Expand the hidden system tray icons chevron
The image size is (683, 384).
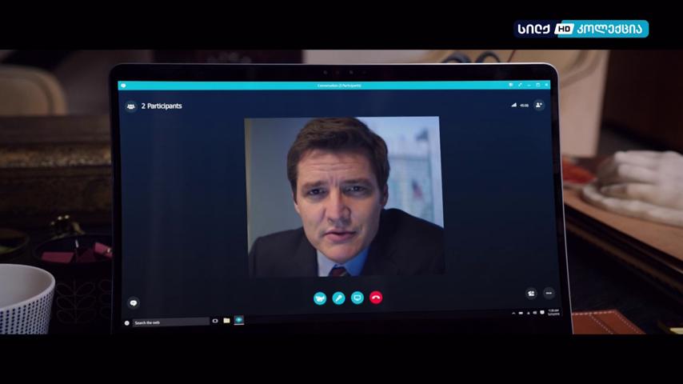click(x=513, y=313)
